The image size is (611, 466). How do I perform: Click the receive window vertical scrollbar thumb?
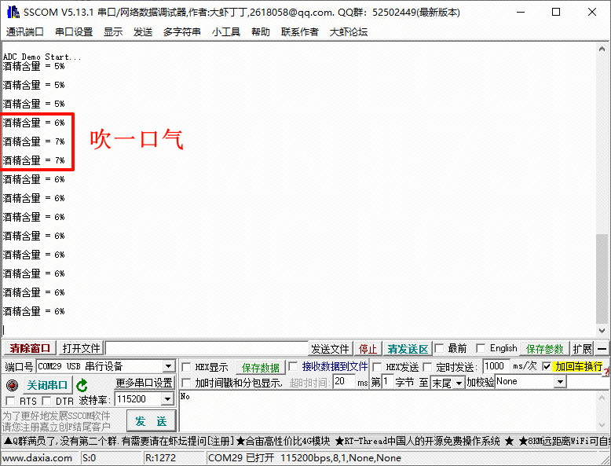[602, 279]
